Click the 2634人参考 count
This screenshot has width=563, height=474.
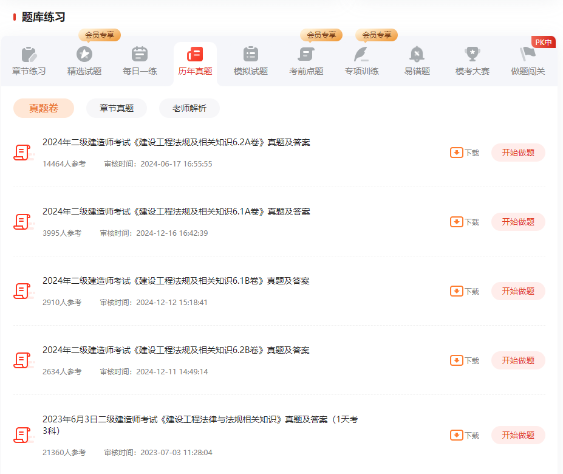[62, 372]
